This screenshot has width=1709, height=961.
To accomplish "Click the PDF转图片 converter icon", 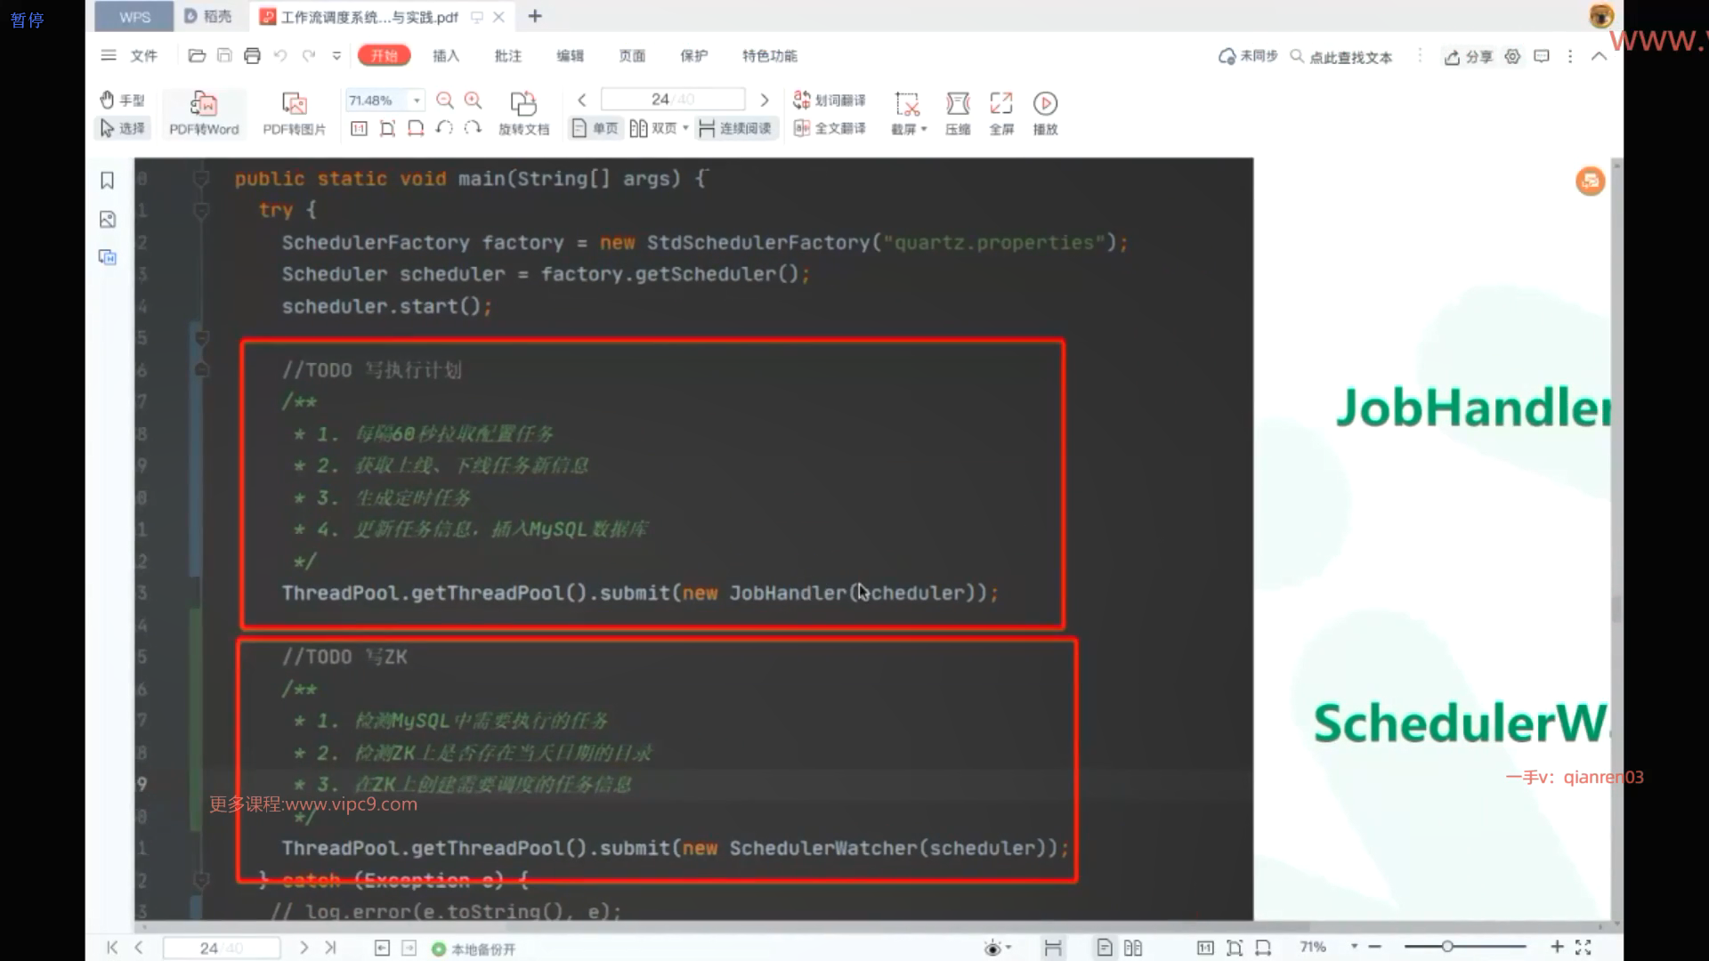I will 294,104.
